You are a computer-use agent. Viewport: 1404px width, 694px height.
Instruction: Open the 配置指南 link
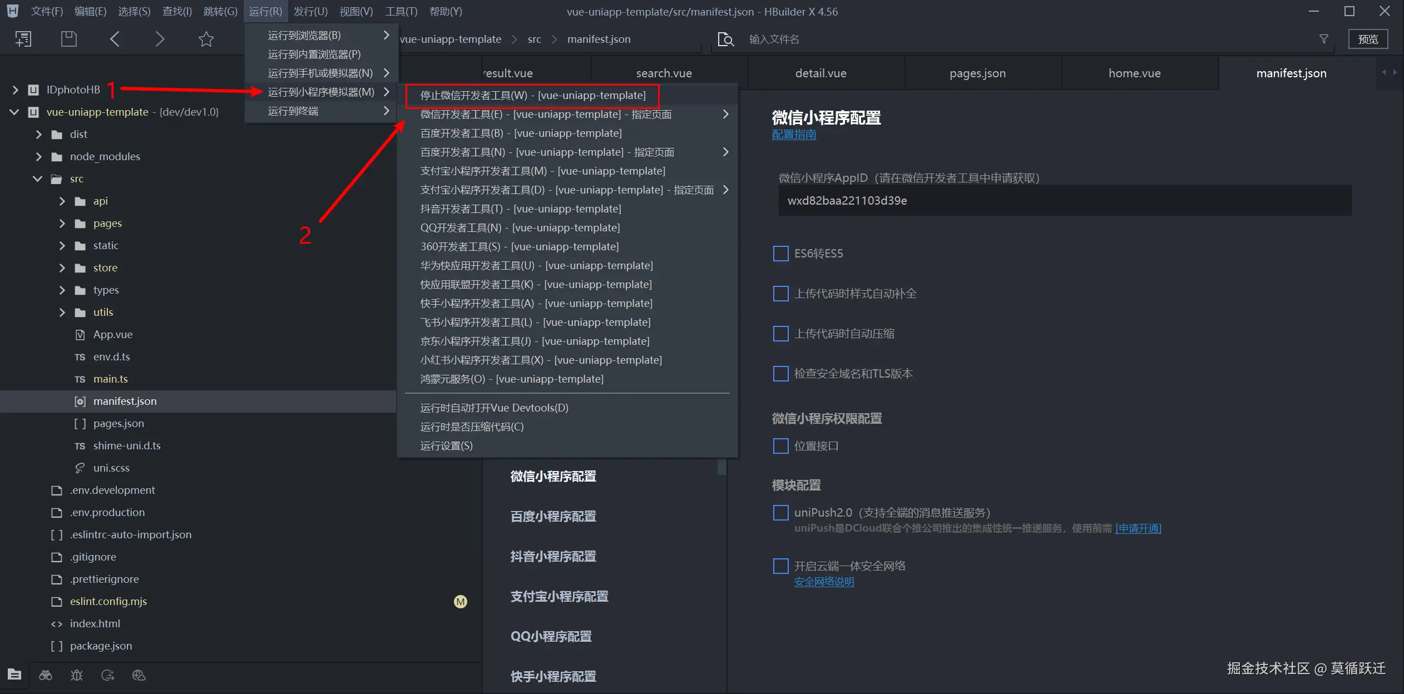coord(794,135)
